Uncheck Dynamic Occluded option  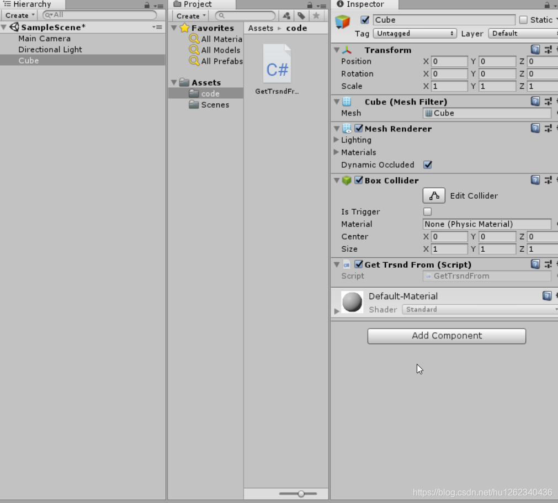coord(427,165)
